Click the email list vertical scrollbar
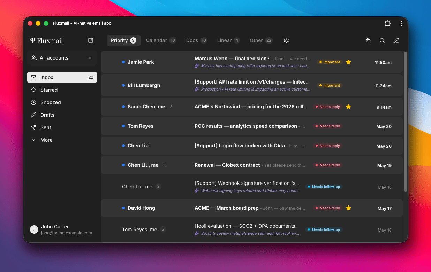 click(x=405, y=121)
